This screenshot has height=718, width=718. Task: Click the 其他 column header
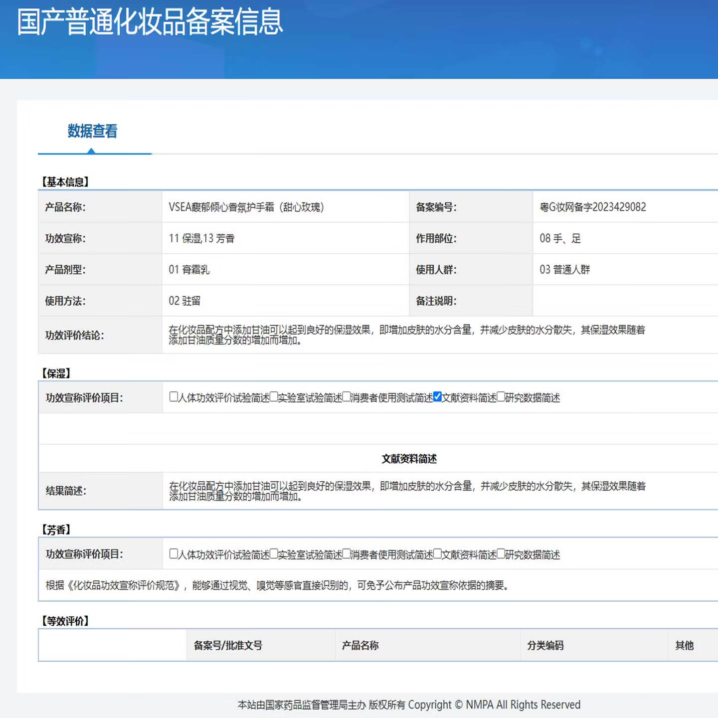click(x=685, y=646)
